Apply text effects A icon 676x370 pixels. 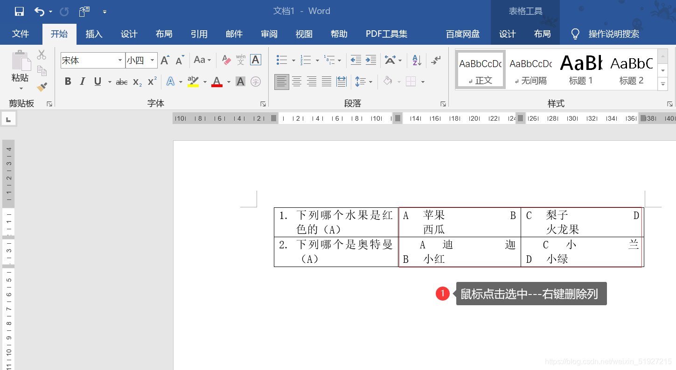click(170, 82)
